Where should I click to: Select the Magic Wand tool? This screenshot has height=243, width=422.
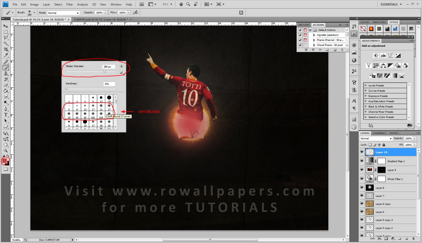pos(6,43)
